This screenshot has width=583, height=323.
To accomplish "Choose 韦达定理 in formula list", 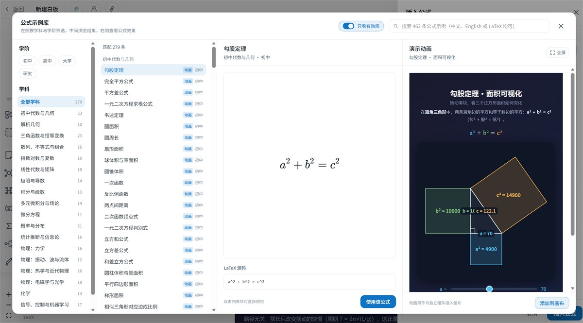I will (154, 115).
